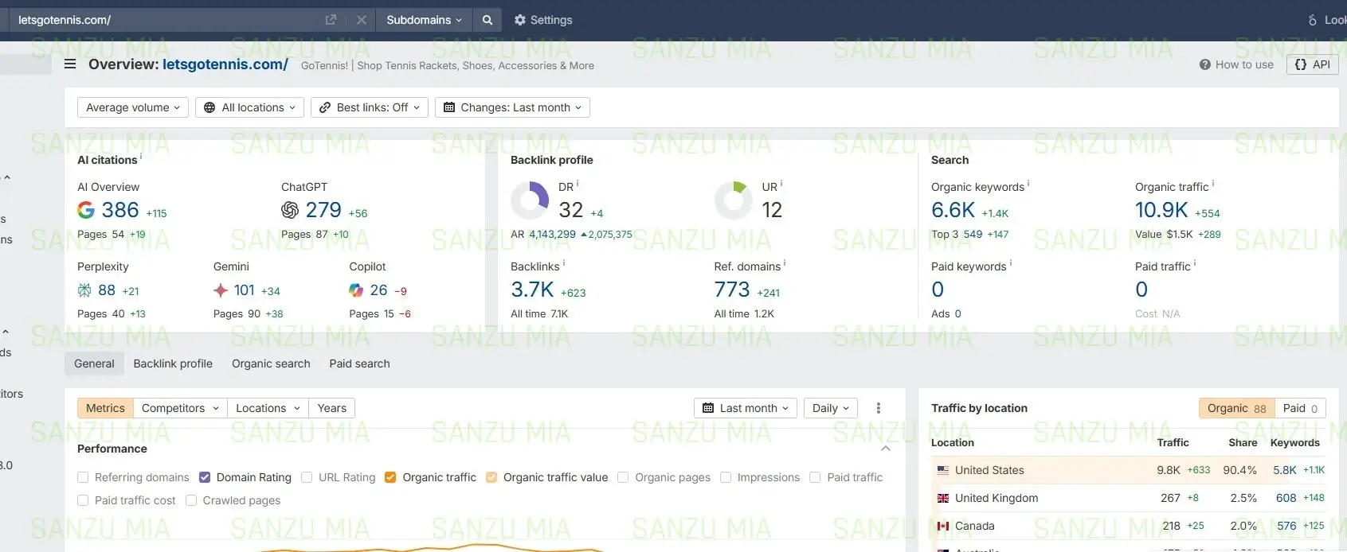
Task: Click the Canada flag icon
Action: (x=943, y=526)
